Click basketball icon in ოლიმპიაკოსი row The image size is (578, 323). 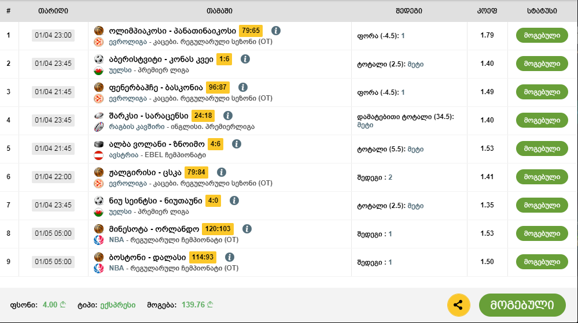(99, 31)
